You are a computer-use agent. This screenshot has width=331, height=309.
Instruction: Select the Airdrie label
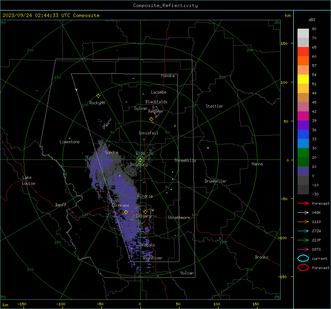tap(145, 196)
